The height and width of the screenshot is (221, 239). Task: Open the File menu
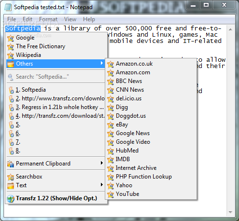tap(12, 19)
